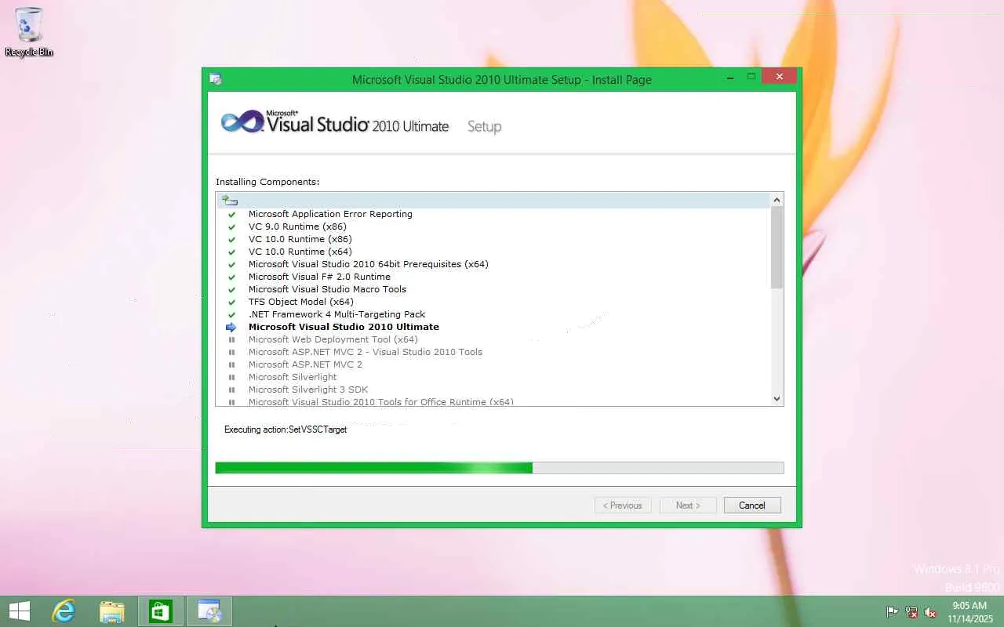Viewport: 1004px width, 627px height.
Task: Select VC 9.0 Runtime (x86) entry
Action: [x=297, y=227]
